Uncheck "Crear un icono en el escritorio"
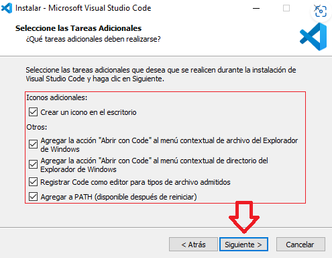332x258 pixels. pos(33,112)
